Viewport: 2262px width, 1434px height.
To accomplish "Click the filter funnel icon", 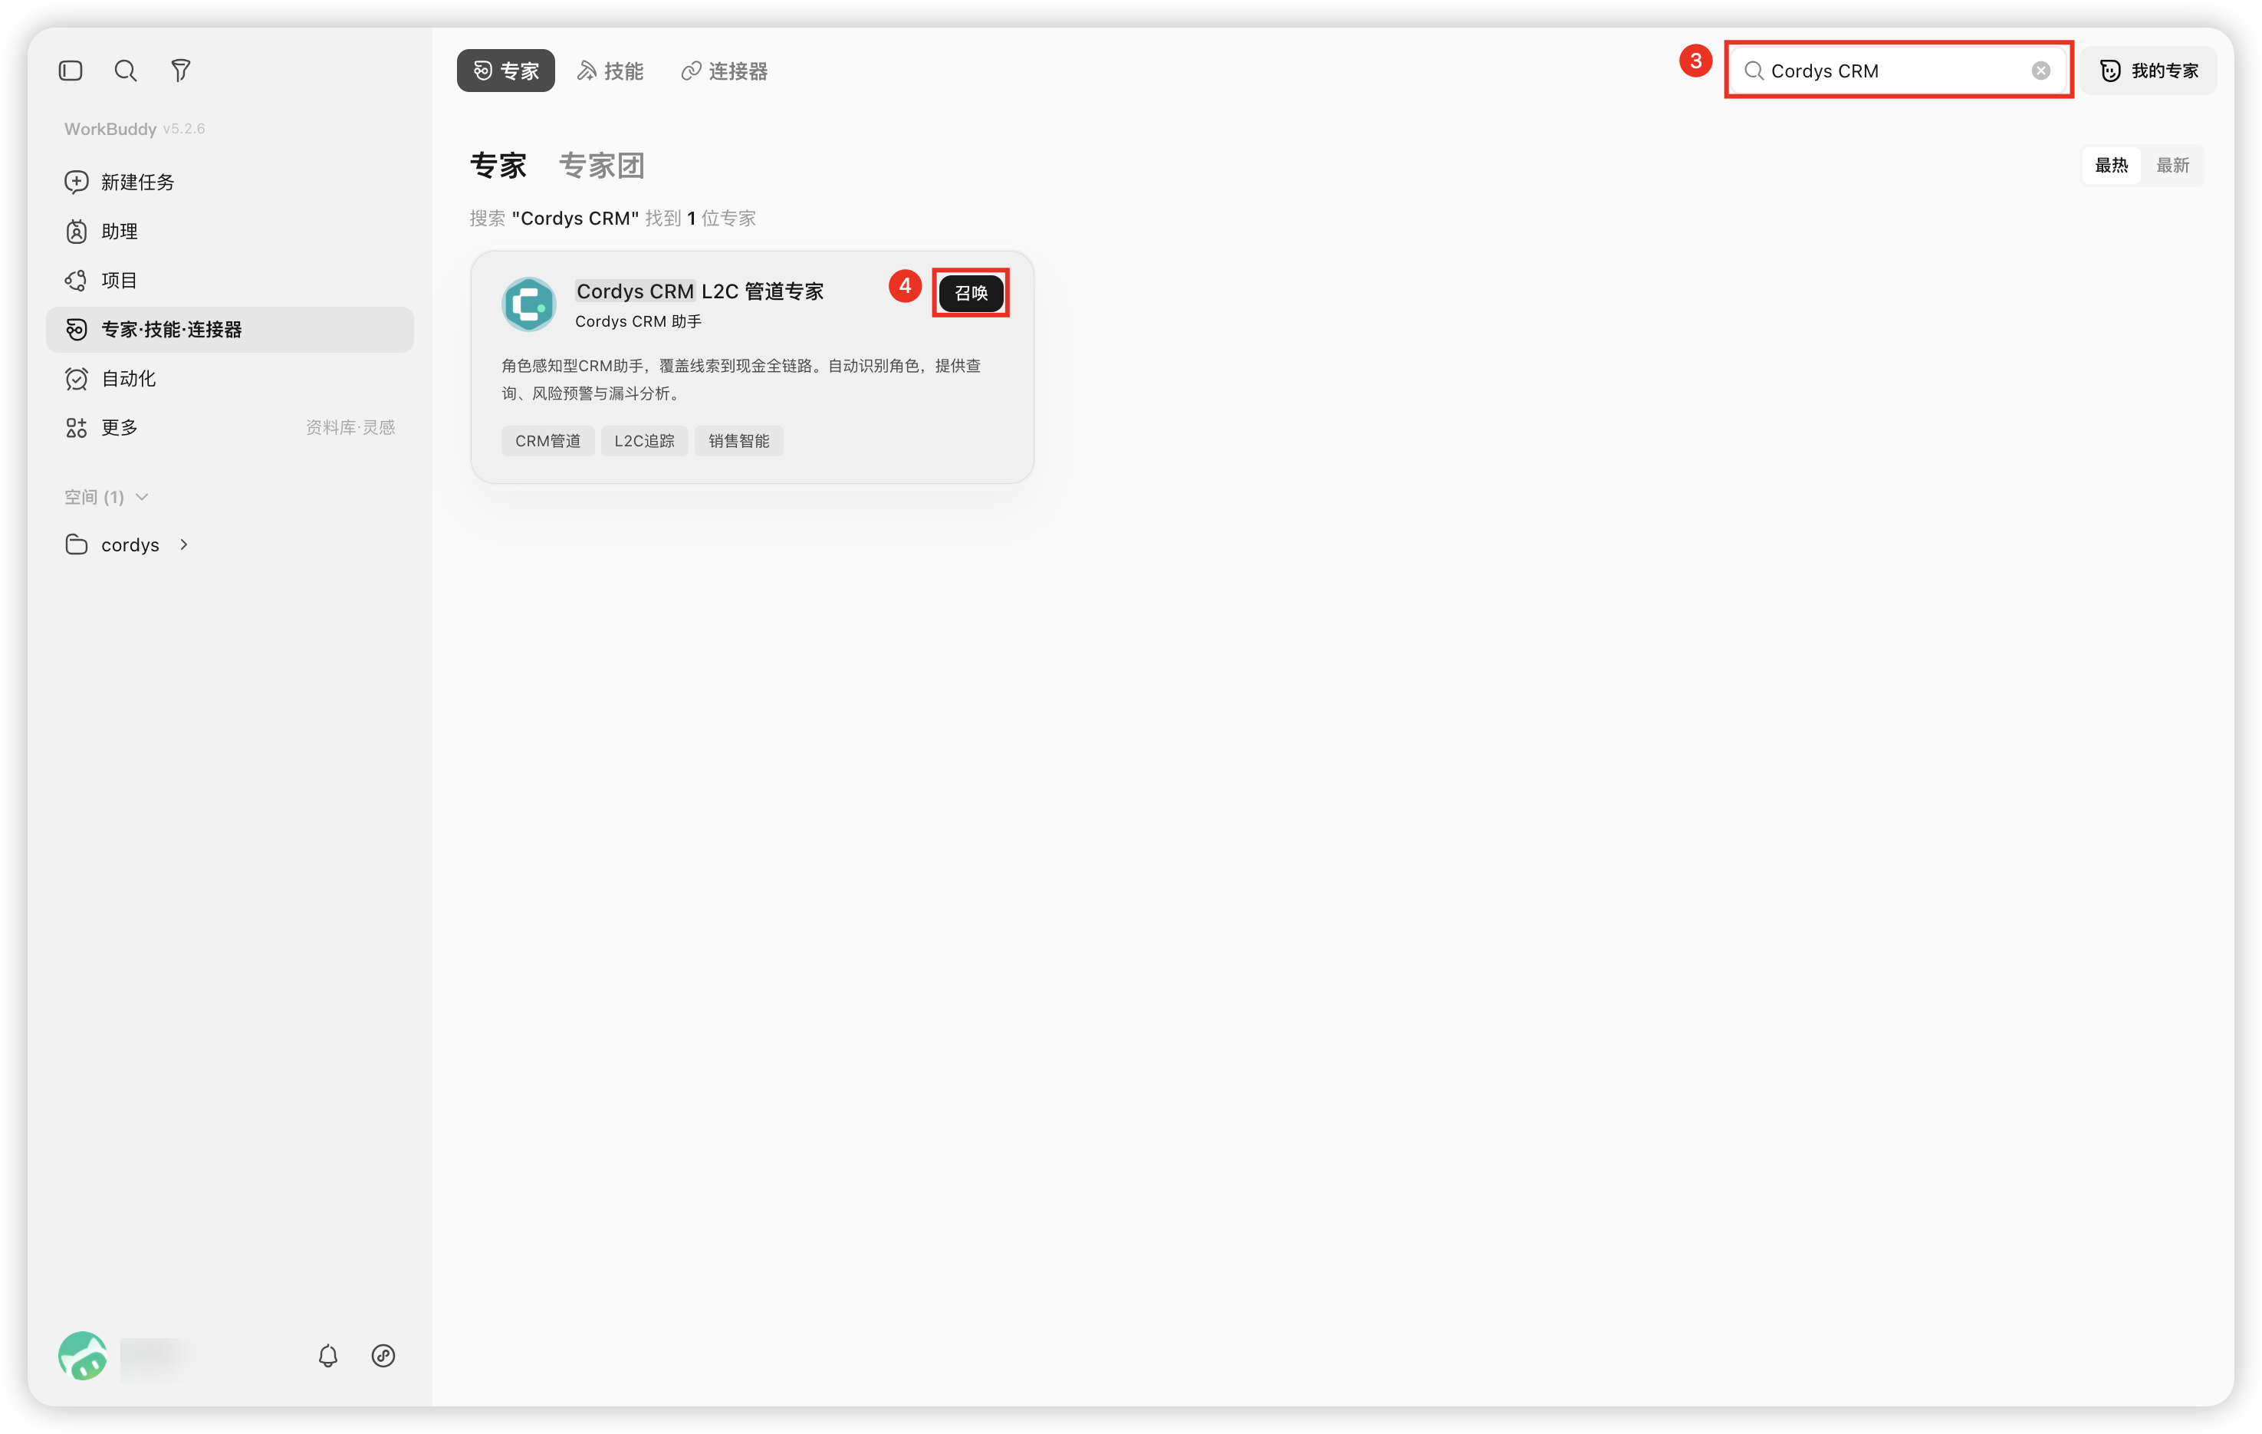I will point(180,71).
